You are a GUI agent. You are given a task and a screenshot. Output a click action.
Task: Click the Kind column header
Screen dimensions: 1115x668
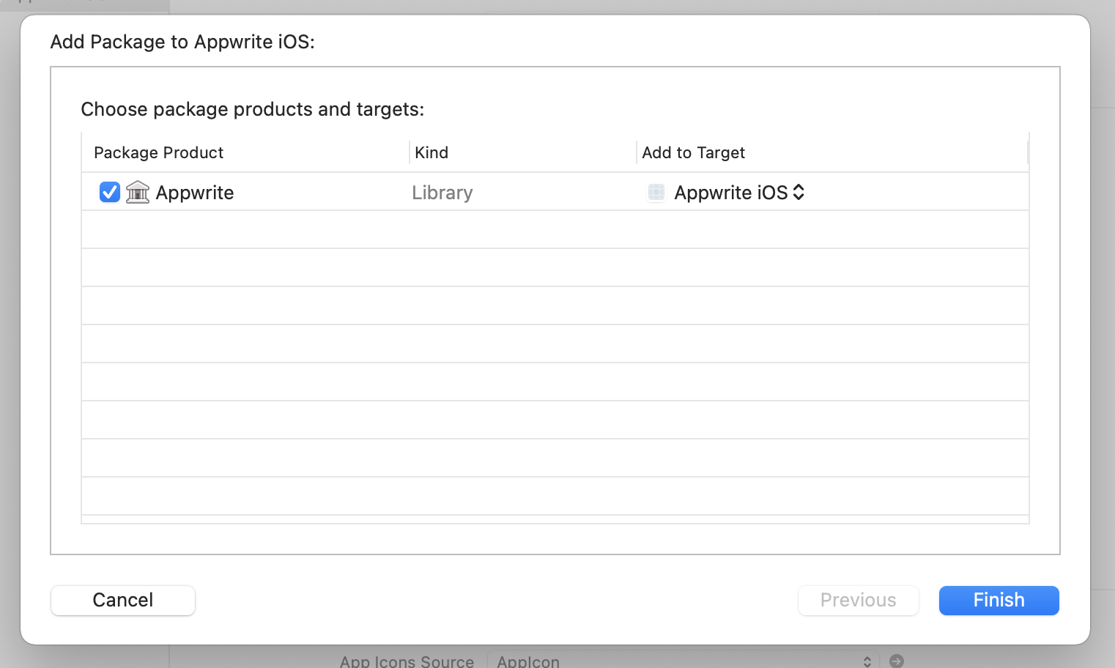tap(431, 152)
